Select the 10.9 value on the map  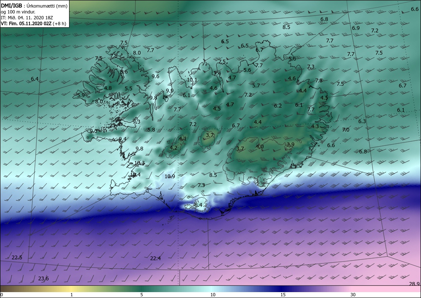click(x=170, y=177)
